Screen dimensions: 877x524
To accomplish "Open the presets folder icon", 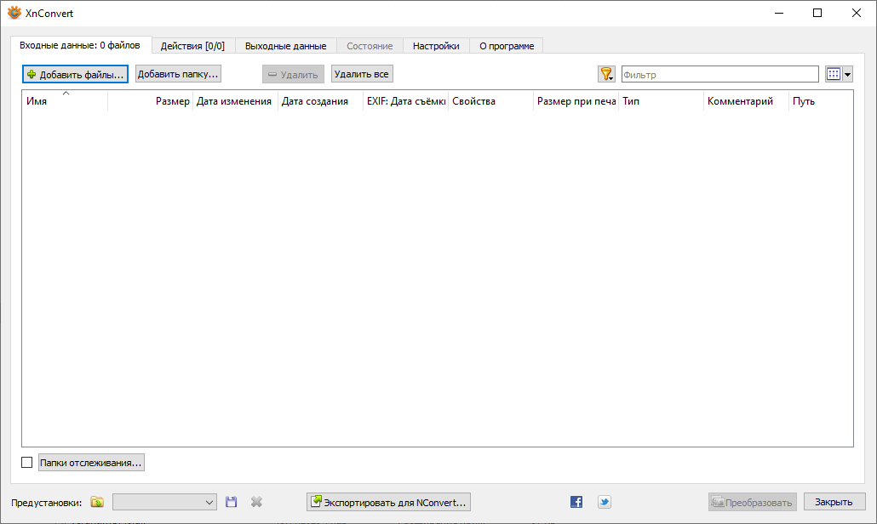I will pos(97,502).
